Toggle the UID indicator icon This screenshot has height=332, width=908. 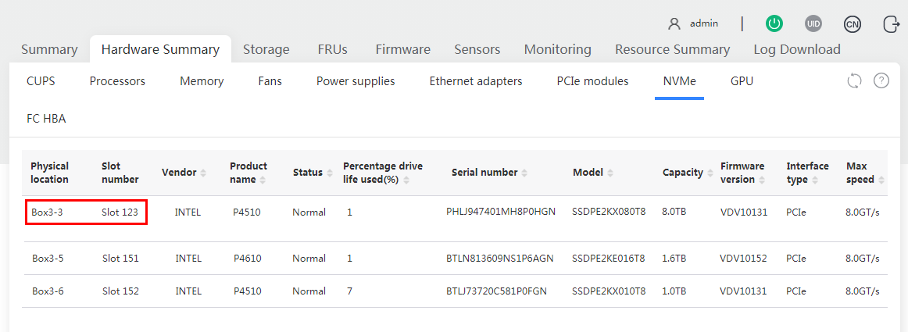(813, 23)
